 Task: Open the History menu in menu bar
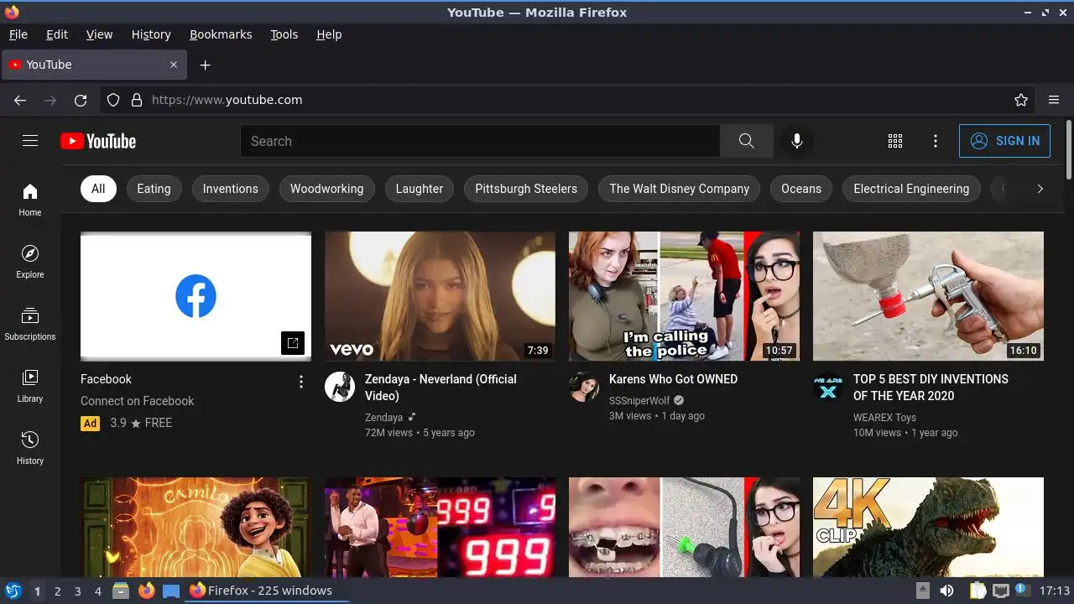point(151,34)
